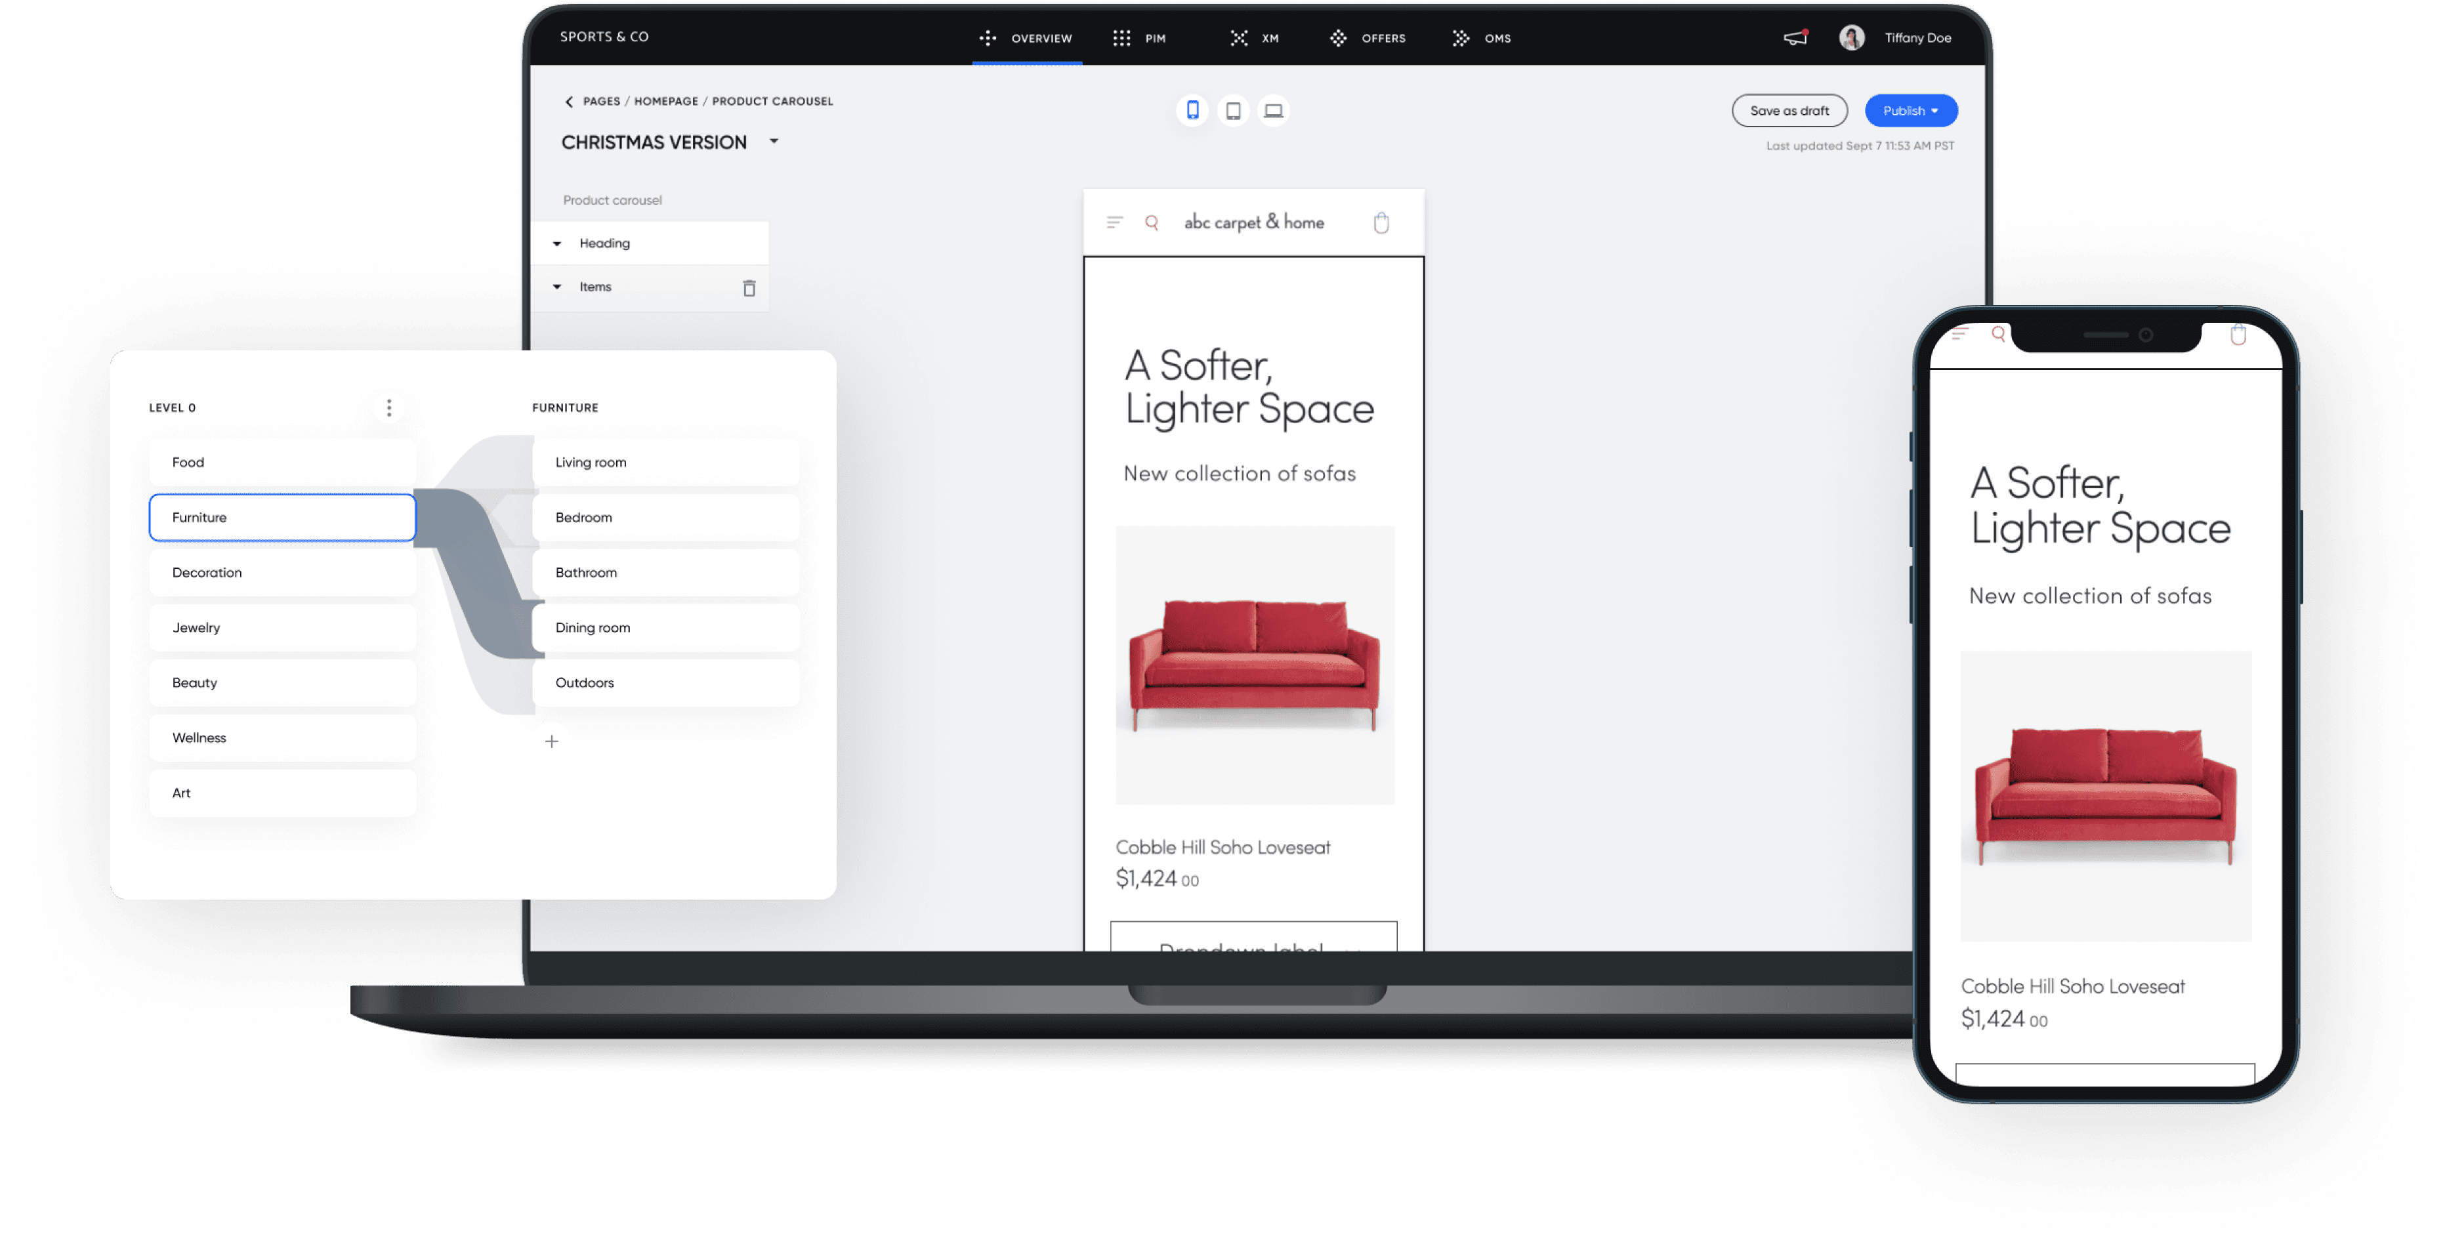
Task: Open the shopping bag in store preview
Action: [1381, 223]
